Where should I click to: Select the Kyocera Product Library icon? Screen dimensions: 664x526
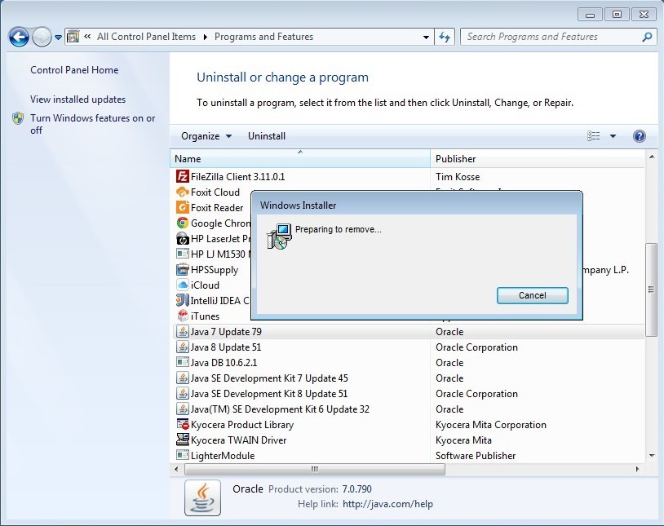click(x=183, y=424)
